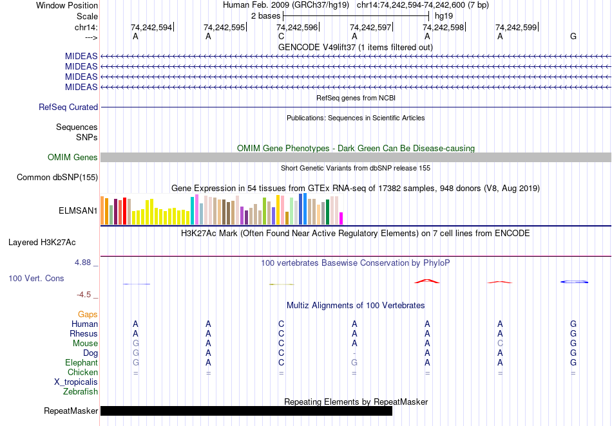The image size is (612, 426).
Task: Open the H3K27Ac Mark track title
Action: pos(355,233)
